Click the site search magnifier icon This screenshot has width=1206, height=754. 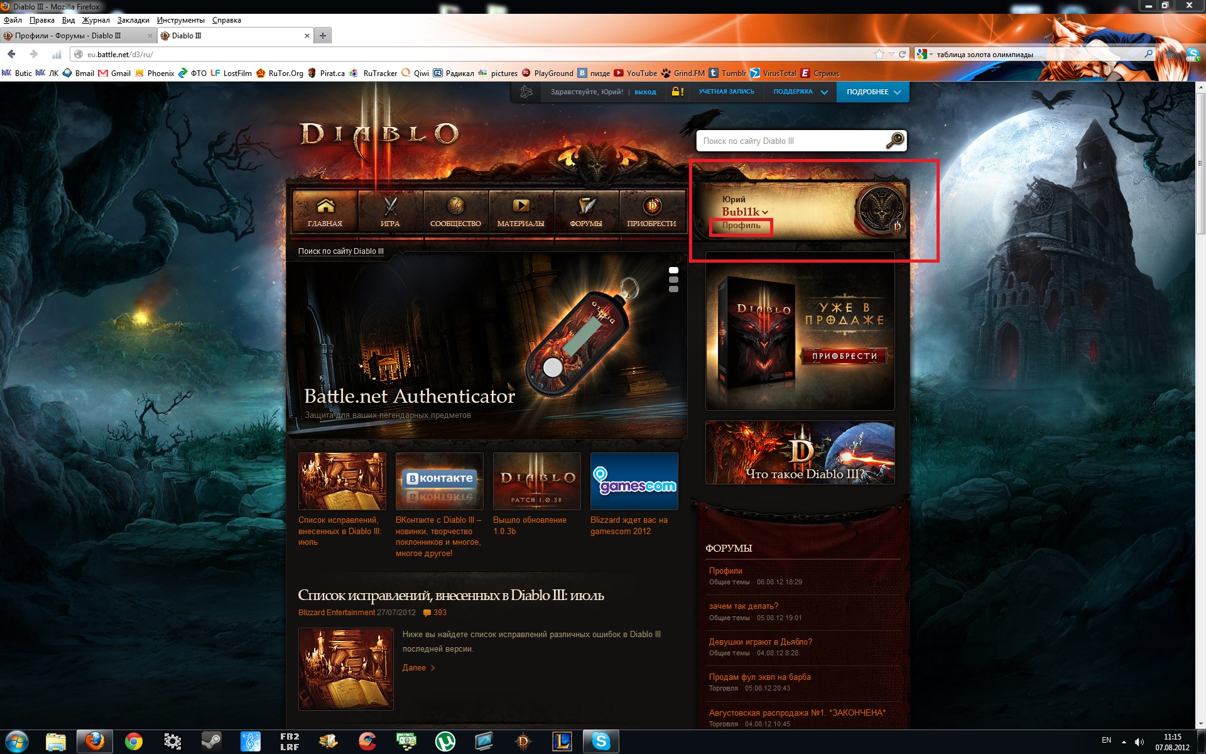click(x=895, y=140)
